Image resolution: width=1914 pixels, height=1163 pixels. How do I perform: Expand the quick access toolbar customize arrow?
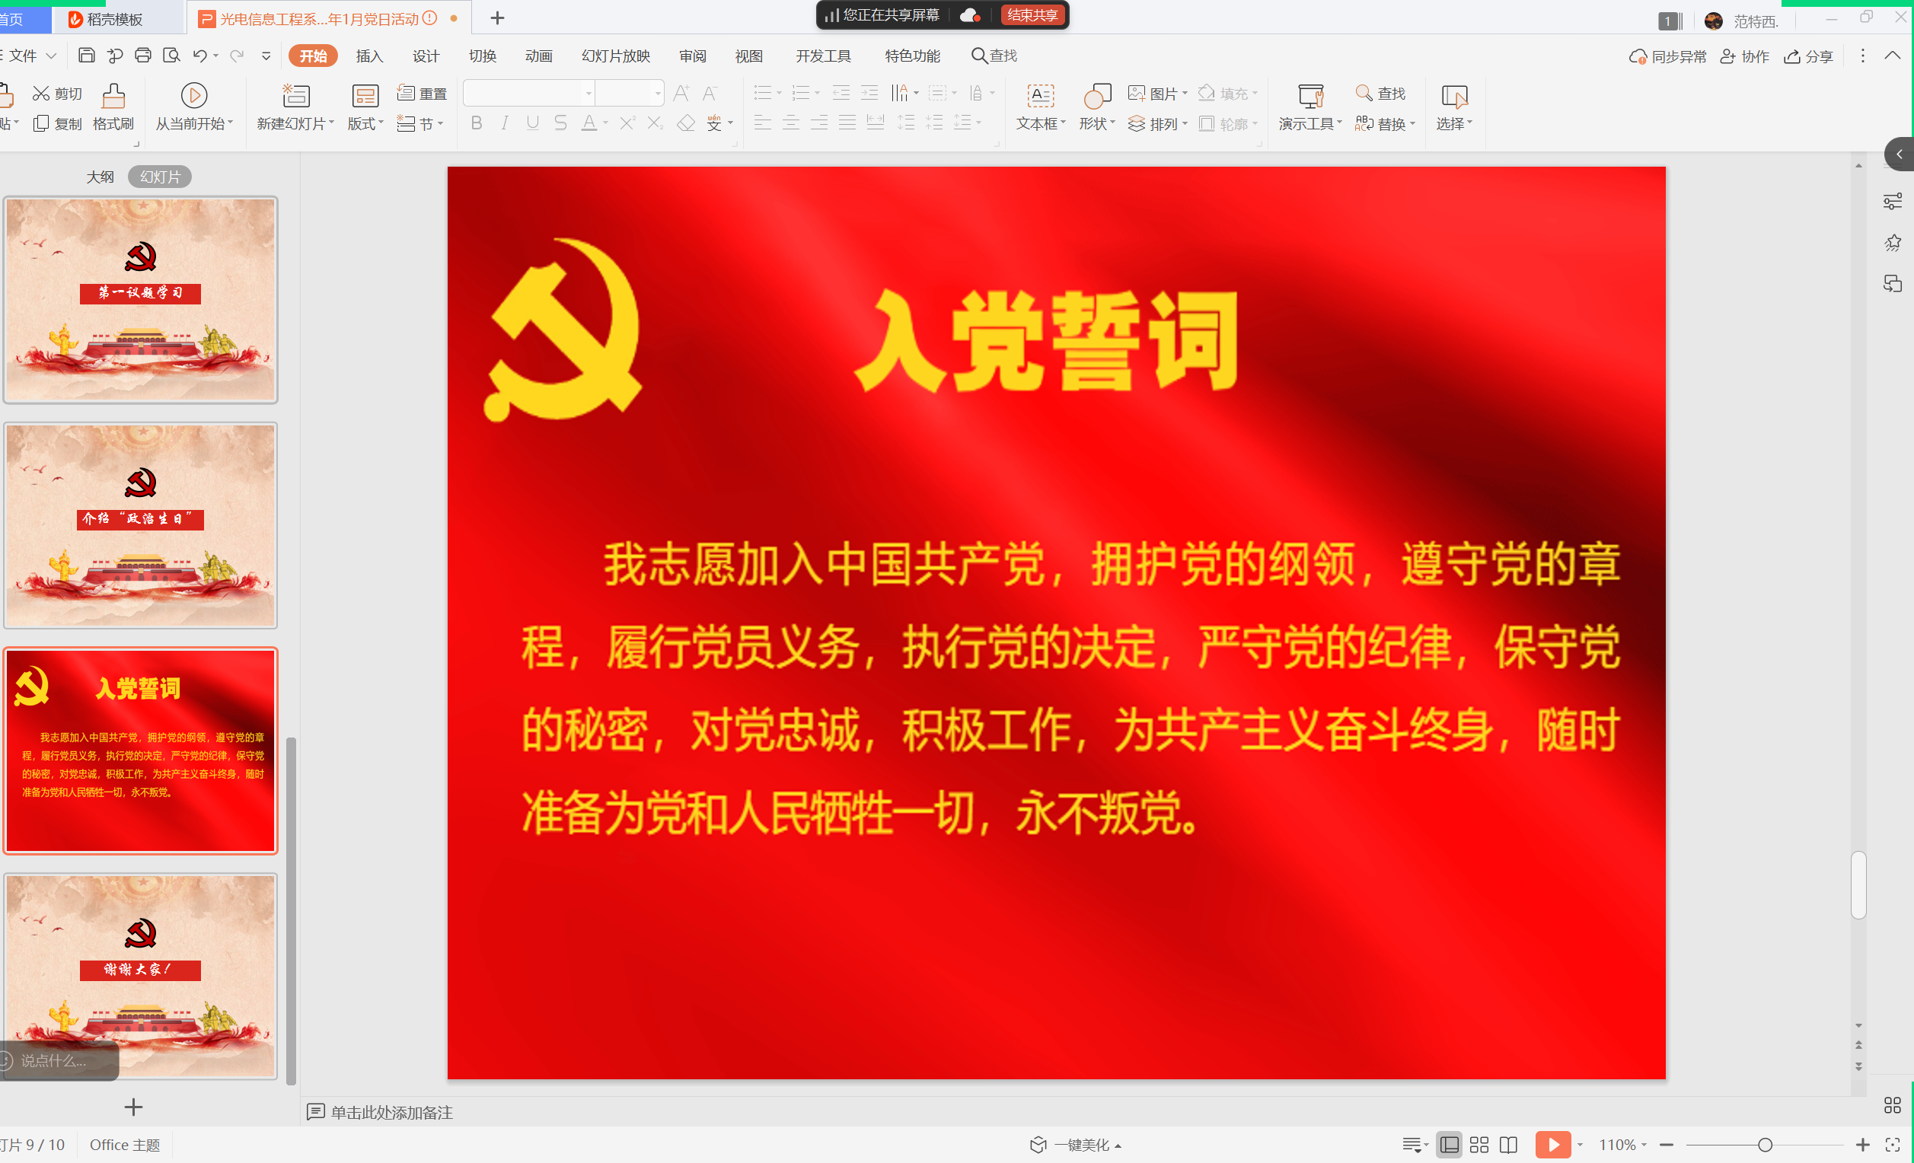[266, 55]
